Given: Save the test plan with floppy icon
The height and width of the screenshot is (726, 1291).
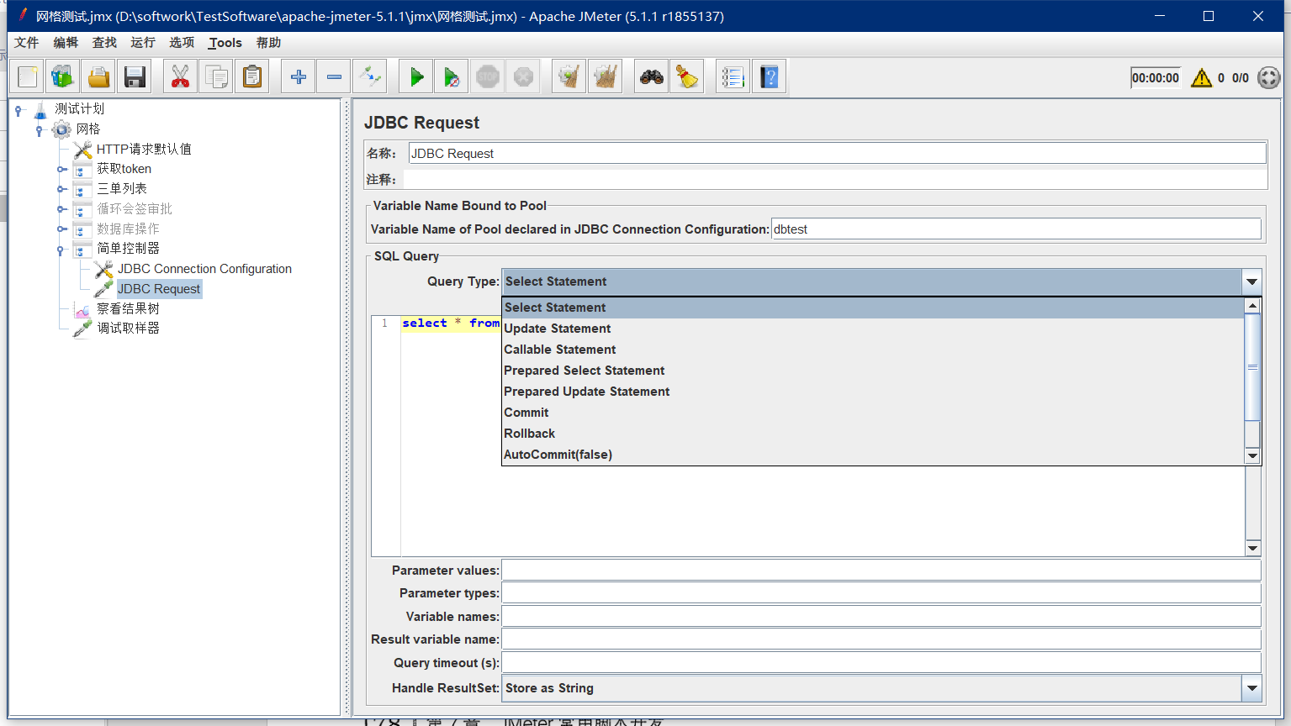Looking at the screenshot, I should coord(135,77).
